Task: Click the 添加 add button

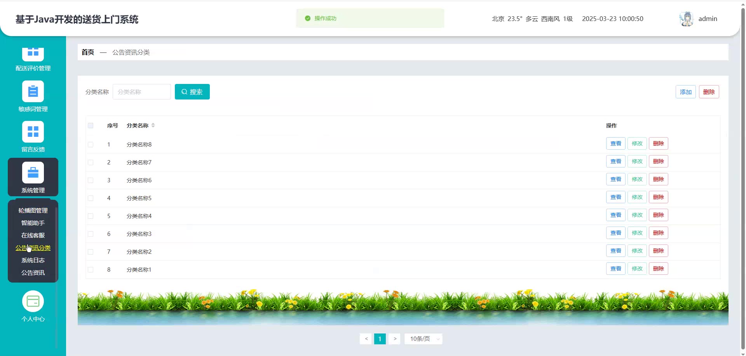Action: tap(686, 92)
